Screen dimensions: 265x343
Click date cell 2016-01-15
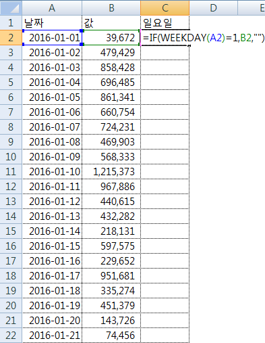[x=52, y=246]
